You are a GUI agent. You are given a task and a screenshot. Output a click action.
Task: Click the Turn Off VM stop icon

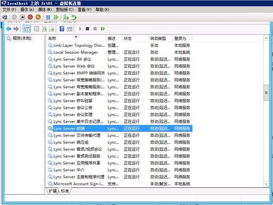[22, 17]
